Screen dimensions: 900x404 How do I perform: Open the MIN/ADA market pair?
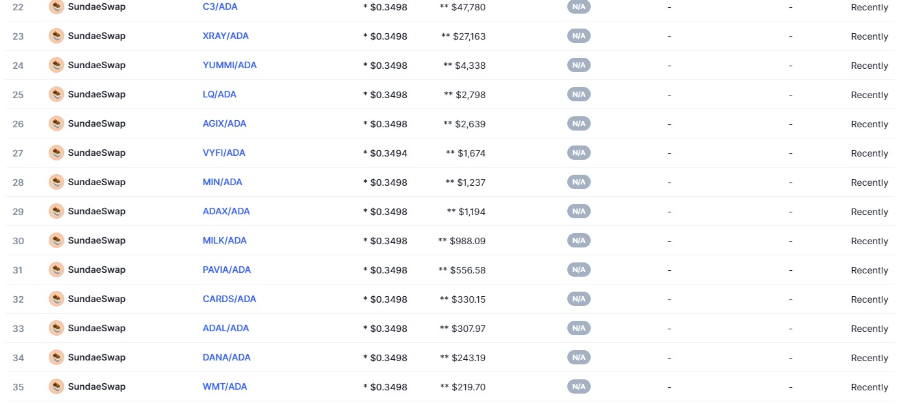[x=222, y=182]
